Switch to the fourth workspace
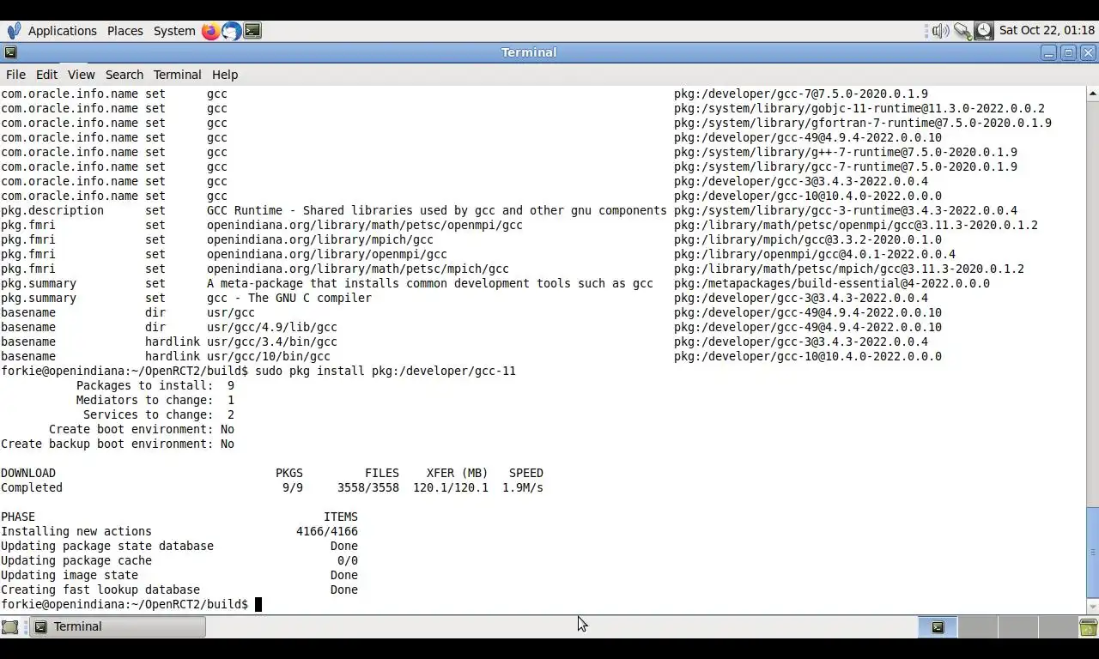The height and width of the screenshot is (659, 1099). tap(1058, 627)
